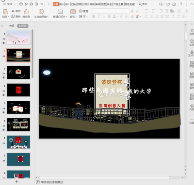Screen dimensions: 194x185
Task: Click the horizontal scrollbar below slide
Action: click(104, 178)
